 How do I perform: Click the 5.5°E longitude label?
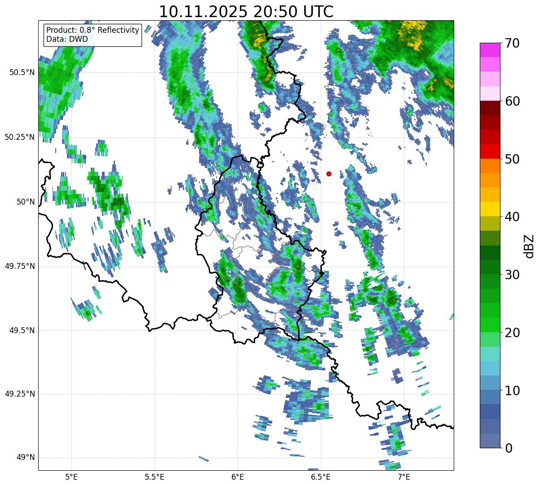(155, 477)
